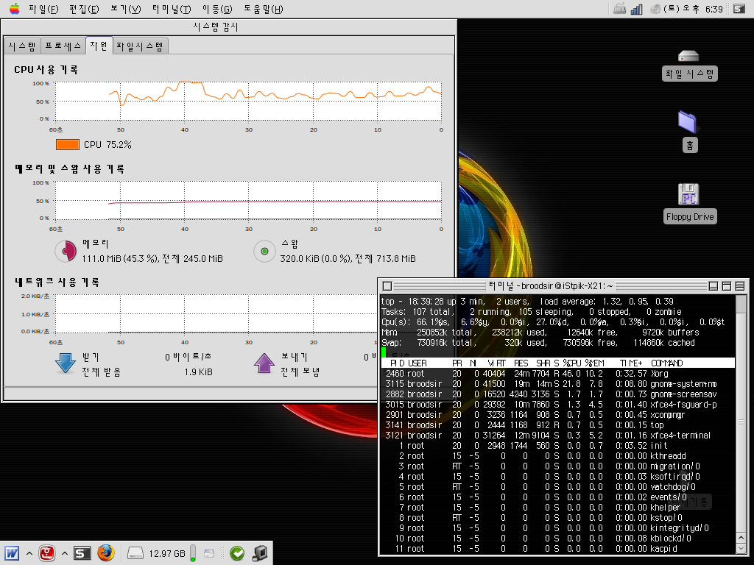Image resolution: width=754 pixels, height=565 pixels.
Task: Click the orange CPU color swatch
Action: tap(67, 145)
